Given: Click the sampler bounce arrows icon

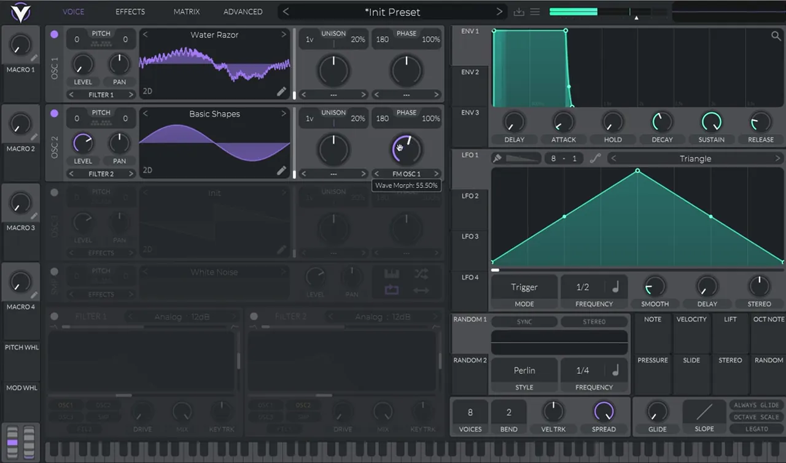Looking at the screenshot, I should [421, 290].
